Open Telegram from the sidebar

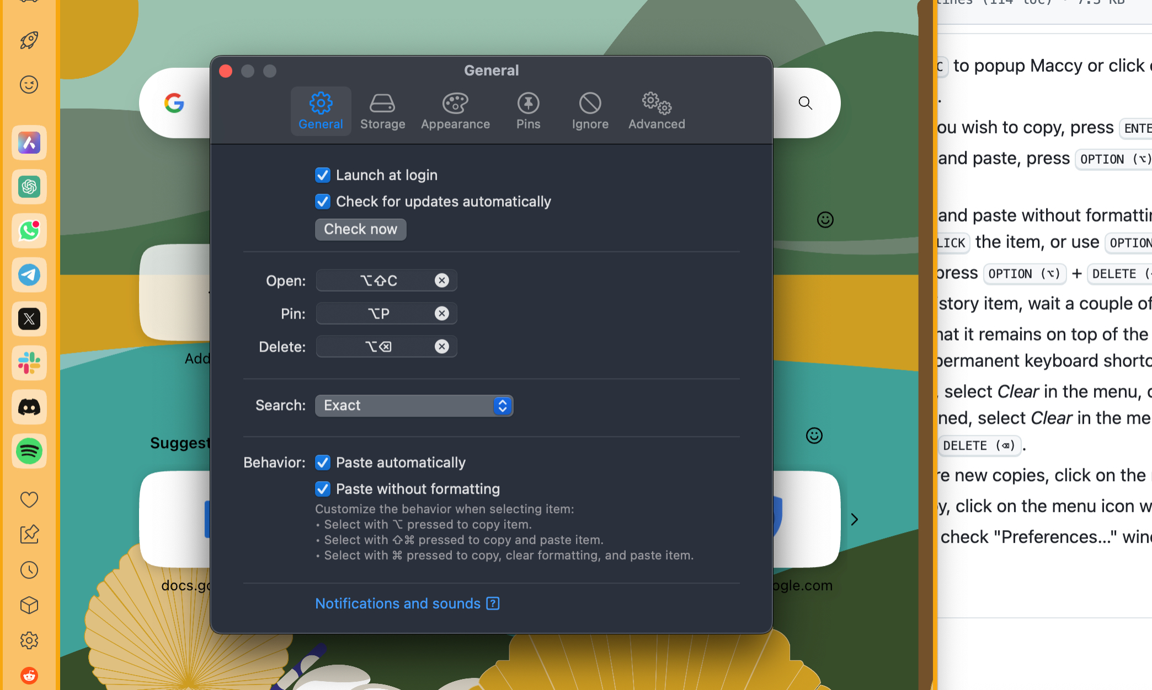[29, 276]
